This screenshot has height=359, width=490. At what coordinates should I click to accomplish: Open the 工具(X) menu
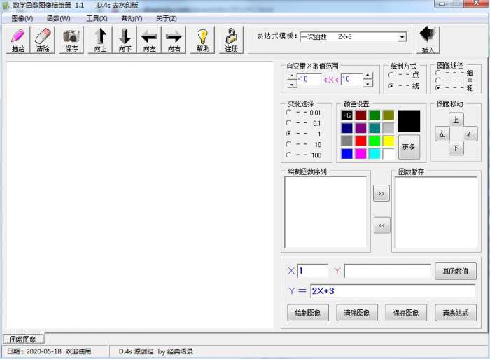pos(97,18)
